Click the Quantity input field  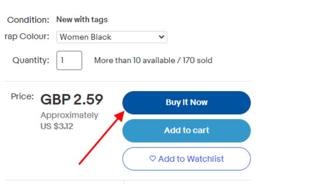coord(69,61)
